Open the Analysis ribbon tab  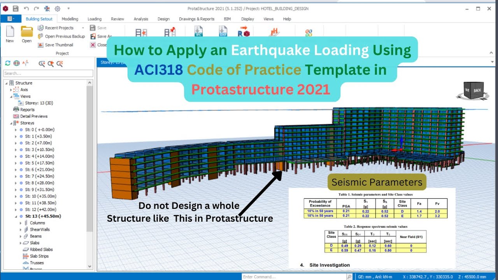[141, 19]
